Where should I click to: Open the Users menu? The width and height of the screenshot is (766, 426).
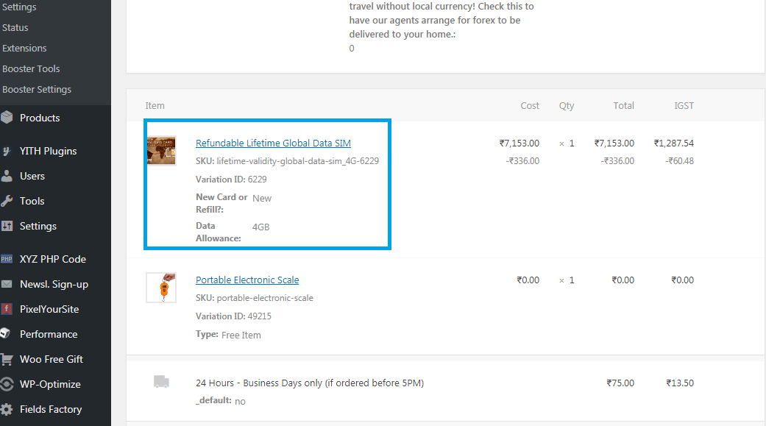[x=32, y=176]
